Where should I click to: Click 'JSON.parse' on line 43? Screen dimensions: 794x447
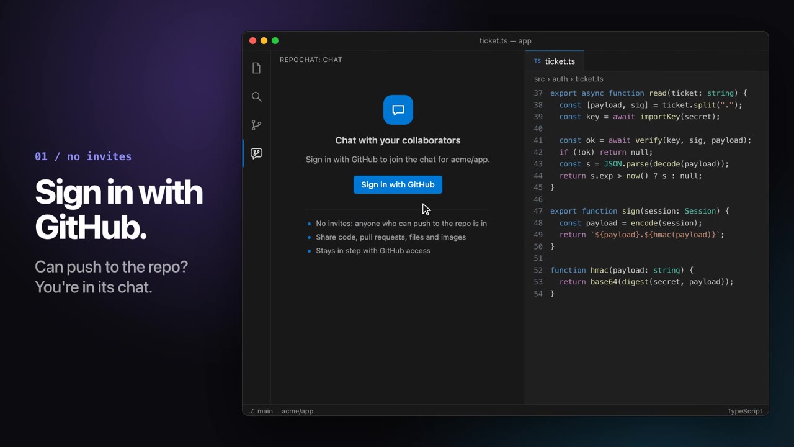click(626, 164)
